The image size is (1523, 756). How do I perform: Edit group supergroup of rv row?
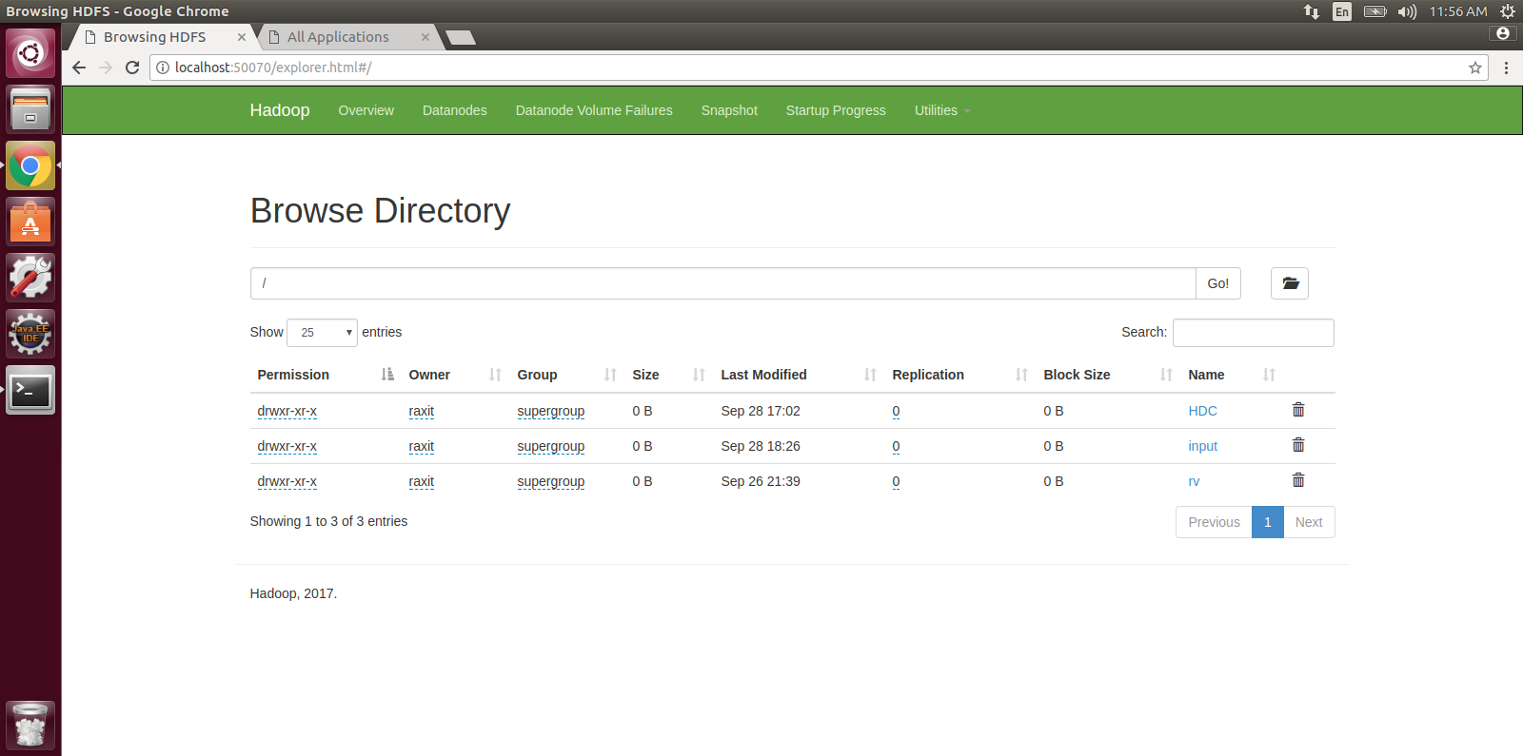[x=550, y=481]
